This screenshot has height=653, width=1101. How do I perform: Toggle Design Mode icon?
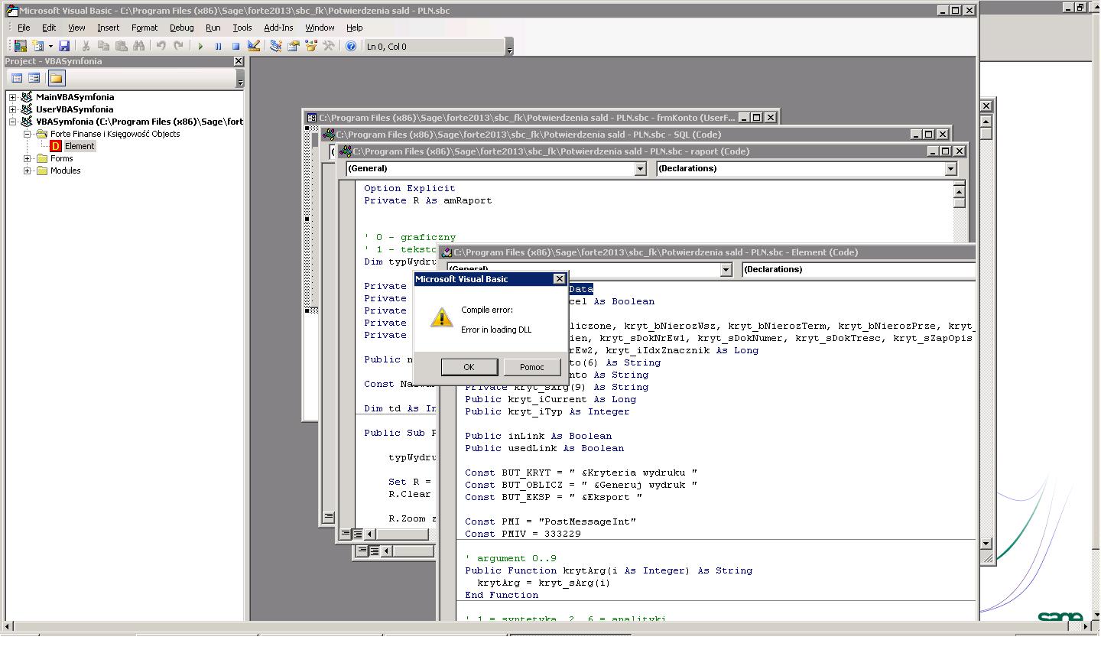[253, 46]
